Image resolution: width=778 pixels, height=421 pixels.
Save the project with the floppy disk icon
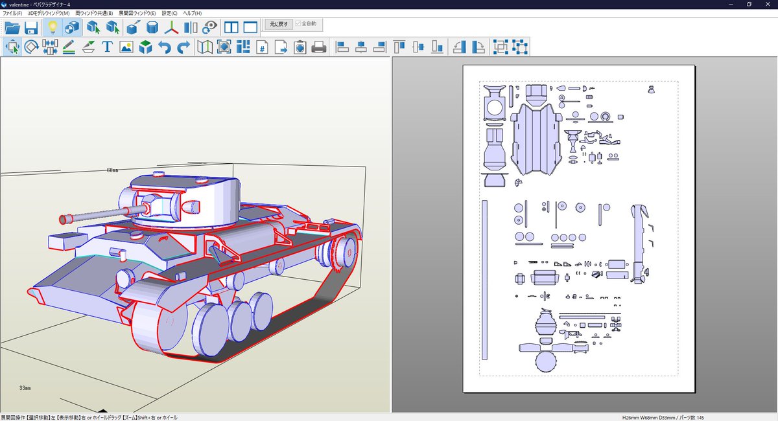click(30, 28)
